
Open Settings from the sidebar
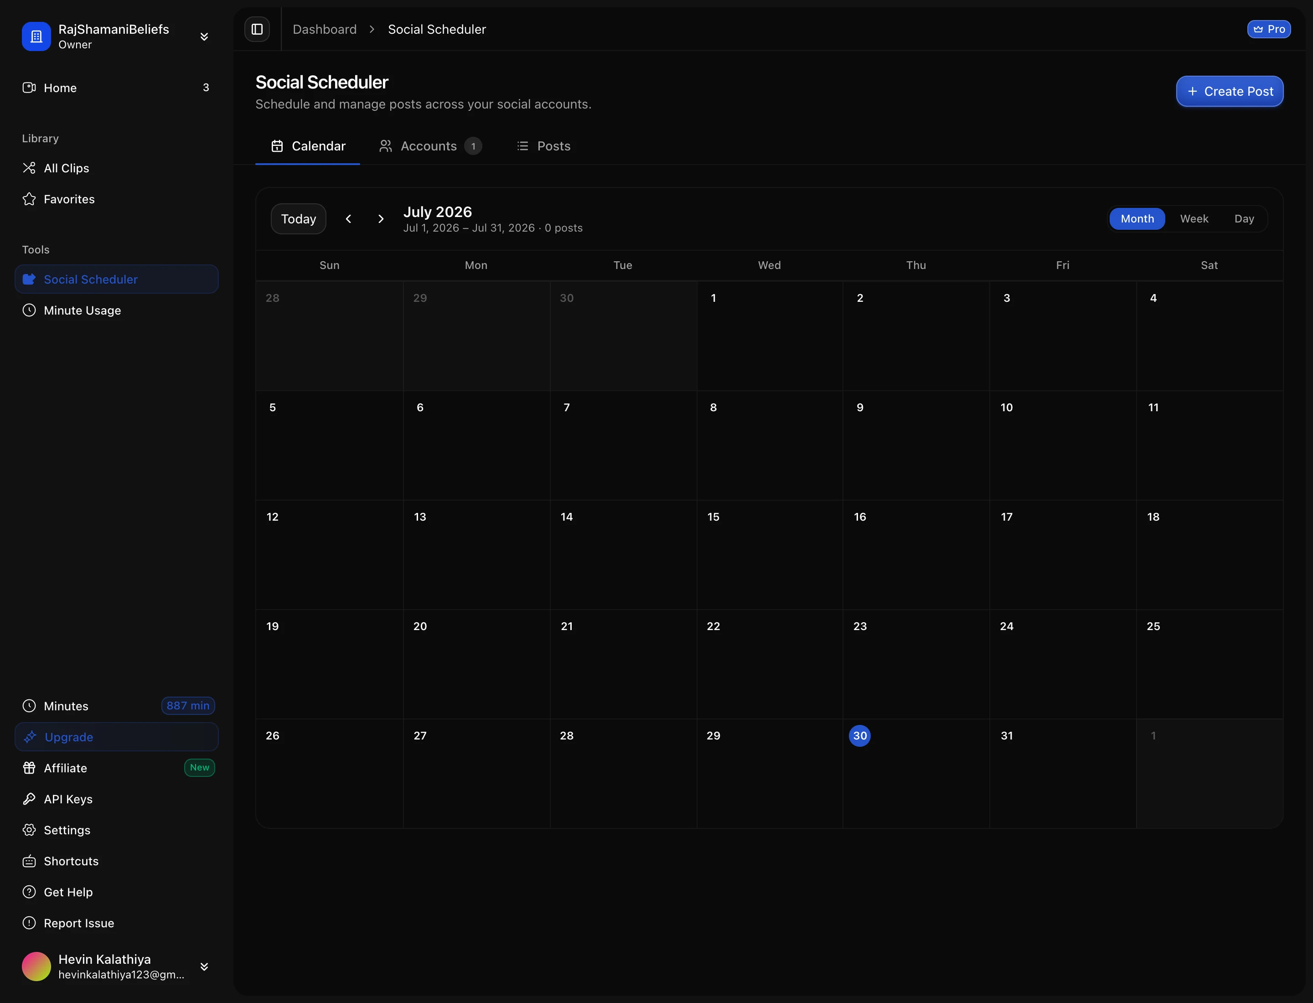[116, 831]
